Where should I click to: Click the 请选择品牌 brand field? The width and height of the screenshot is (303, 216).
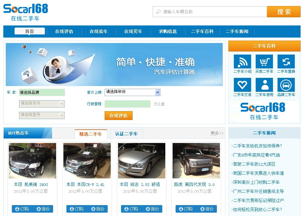(42, 92)
